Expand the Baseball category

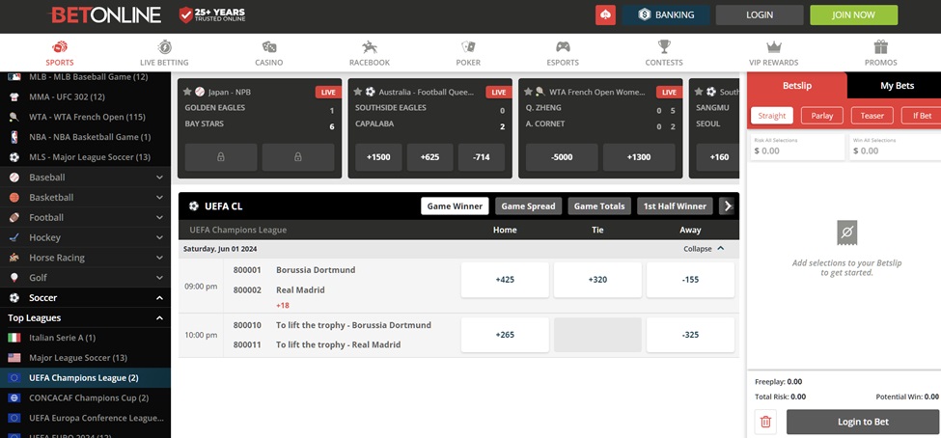159,178
